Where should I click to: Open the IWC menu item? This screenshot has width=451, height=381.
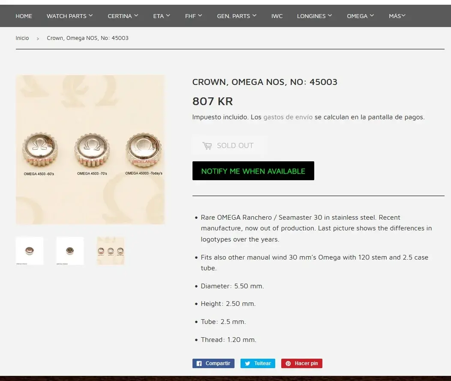277,16
